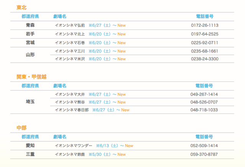The height and width of the screenshot is (167, 245).
Task: Select theater イオンシネマ大井
Action: [70, 94]
